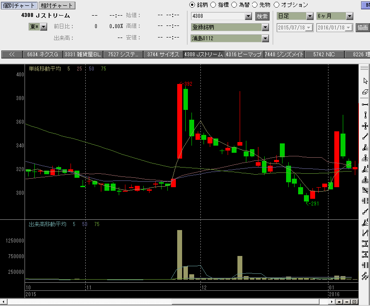Select the 為替 radio button

[x=234, y=5]
